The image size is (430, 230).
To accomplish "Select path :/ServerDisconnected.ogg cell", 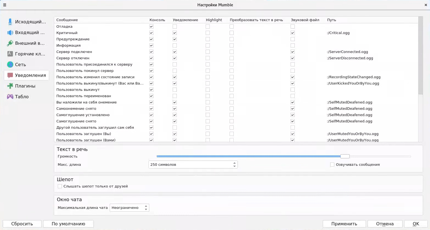I will coord(350,58).
